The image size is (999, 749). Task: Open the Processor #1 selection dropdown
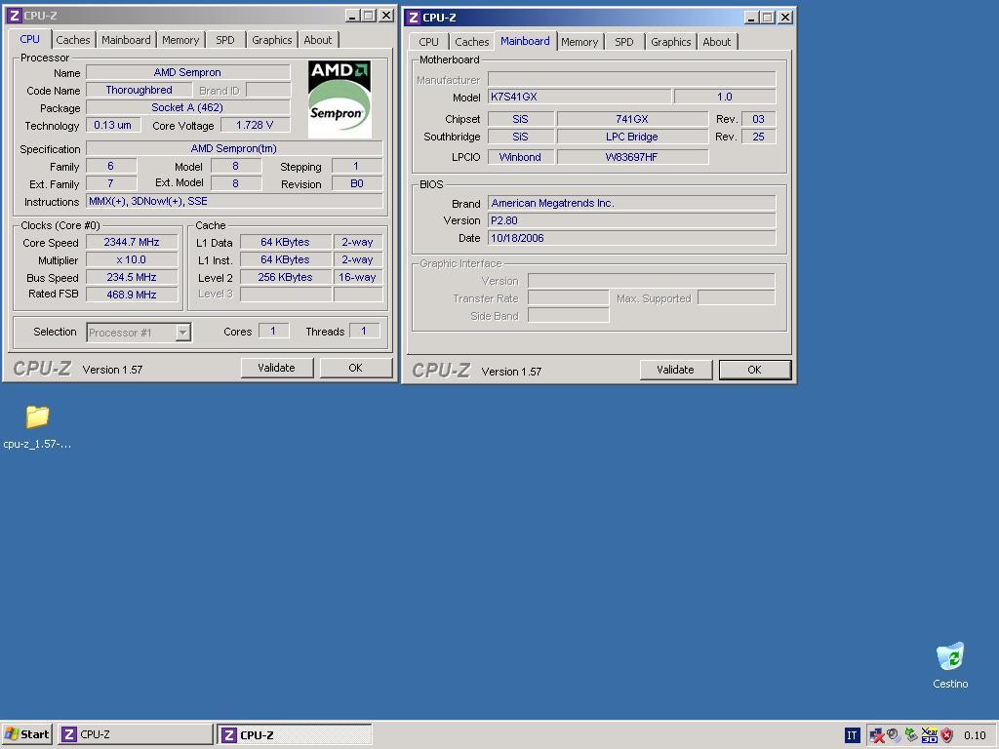tap(139, 332)
